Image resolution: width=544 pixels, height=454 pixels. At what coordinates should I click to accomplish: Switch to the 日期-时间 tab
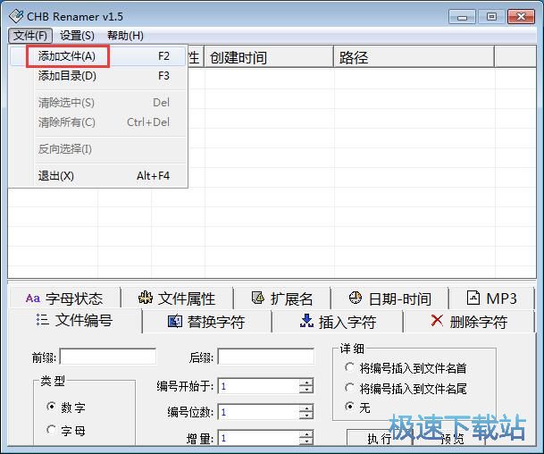coord(389,298)
